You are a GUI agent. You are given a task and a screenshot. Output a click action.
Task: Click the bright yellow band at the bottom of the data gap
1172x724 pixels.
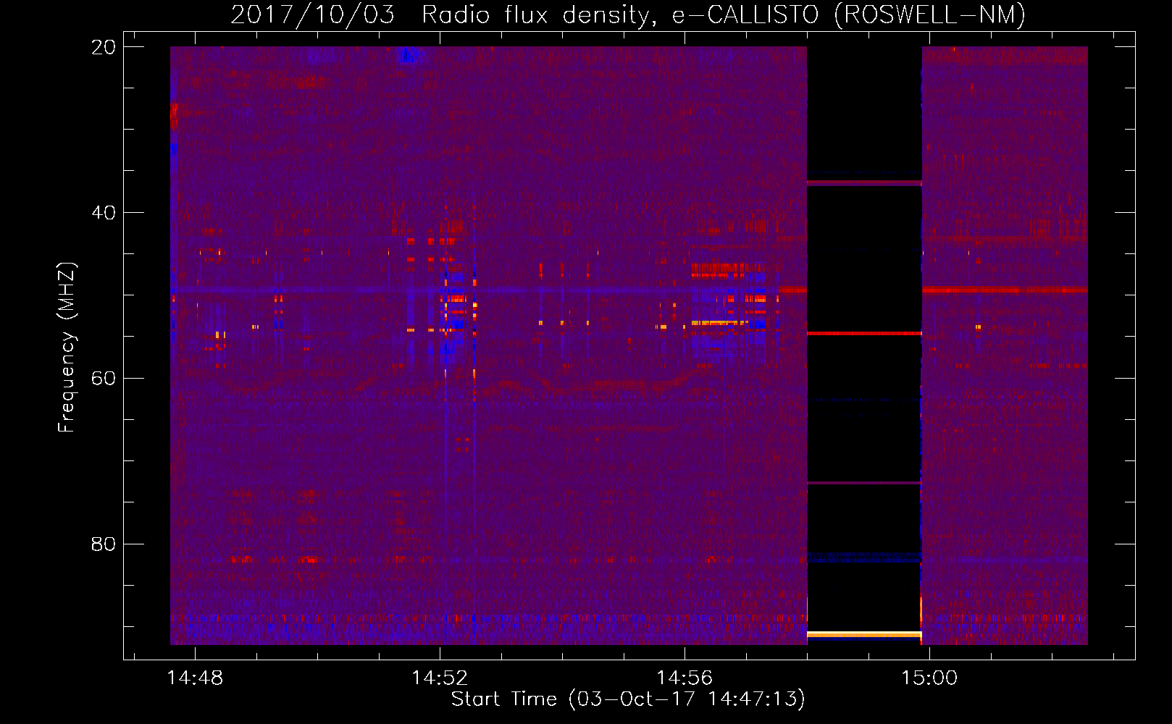(x=864, y=635)
